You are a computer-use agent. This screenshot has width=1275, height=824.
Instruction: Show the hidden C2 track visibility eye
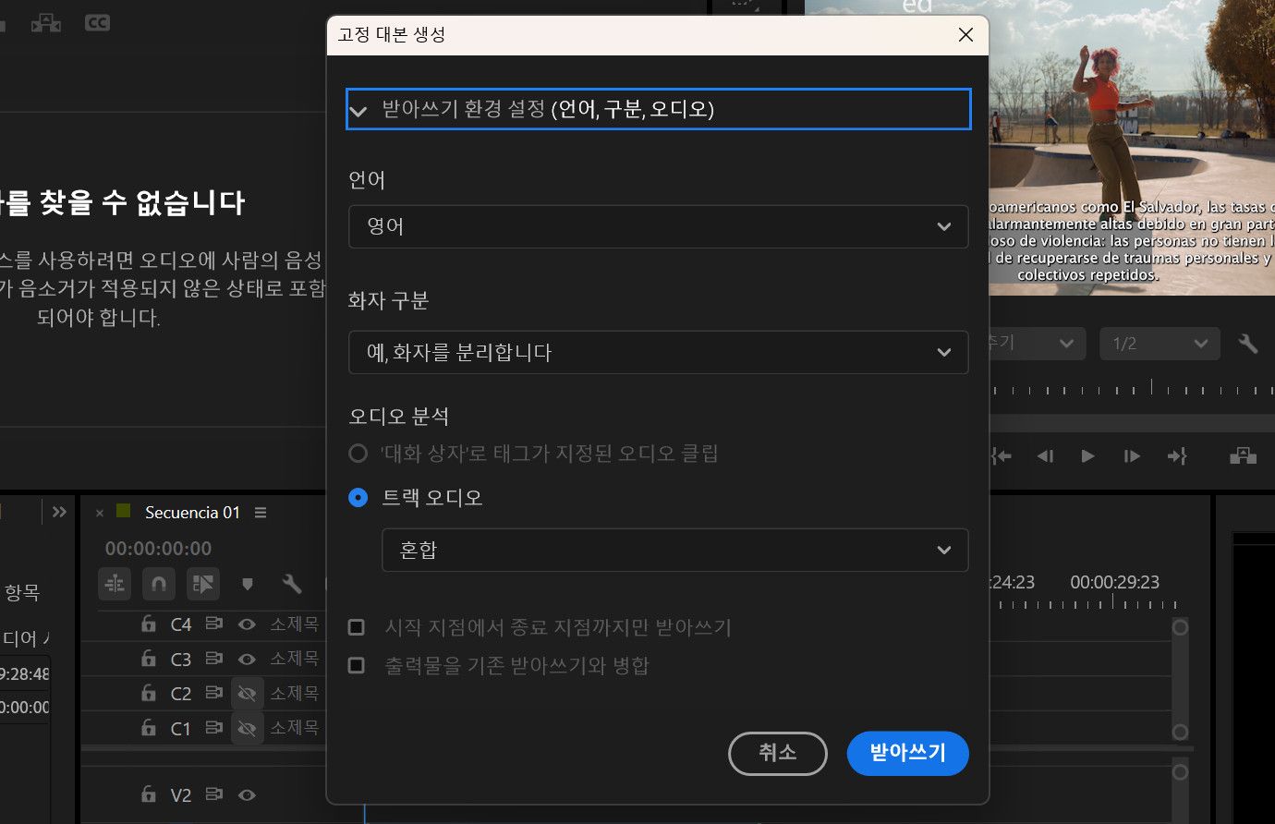(x=248, y=693)
